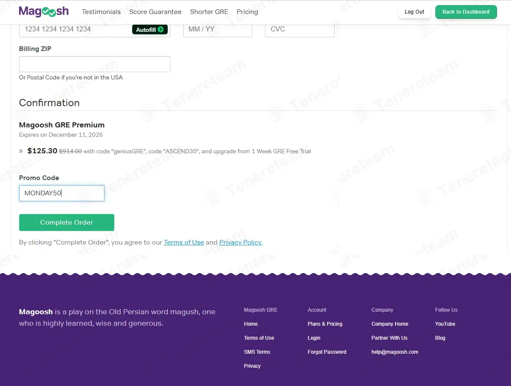Click the Magoosh GRE Premium plan name
The height and width of the screenshot is (386, 511).
point(62,125)
